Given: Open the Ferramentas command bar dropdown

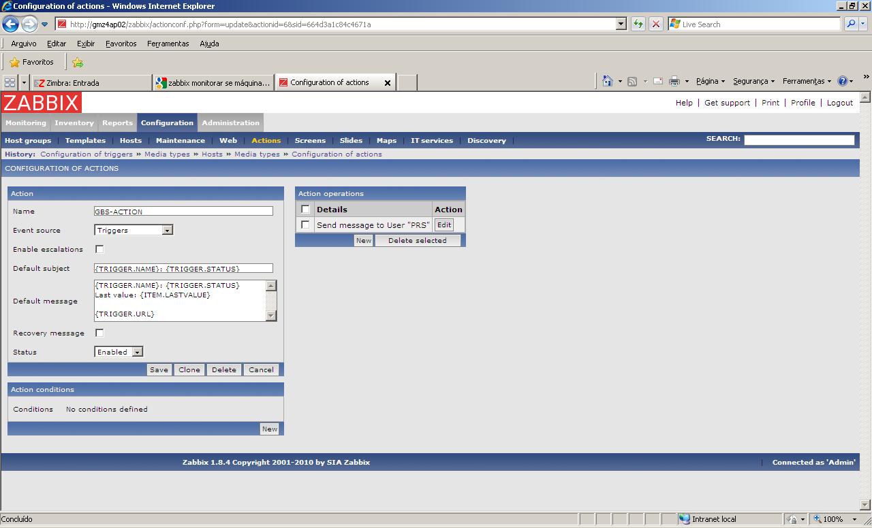Looking at the screenshot, I should point(807,81).
